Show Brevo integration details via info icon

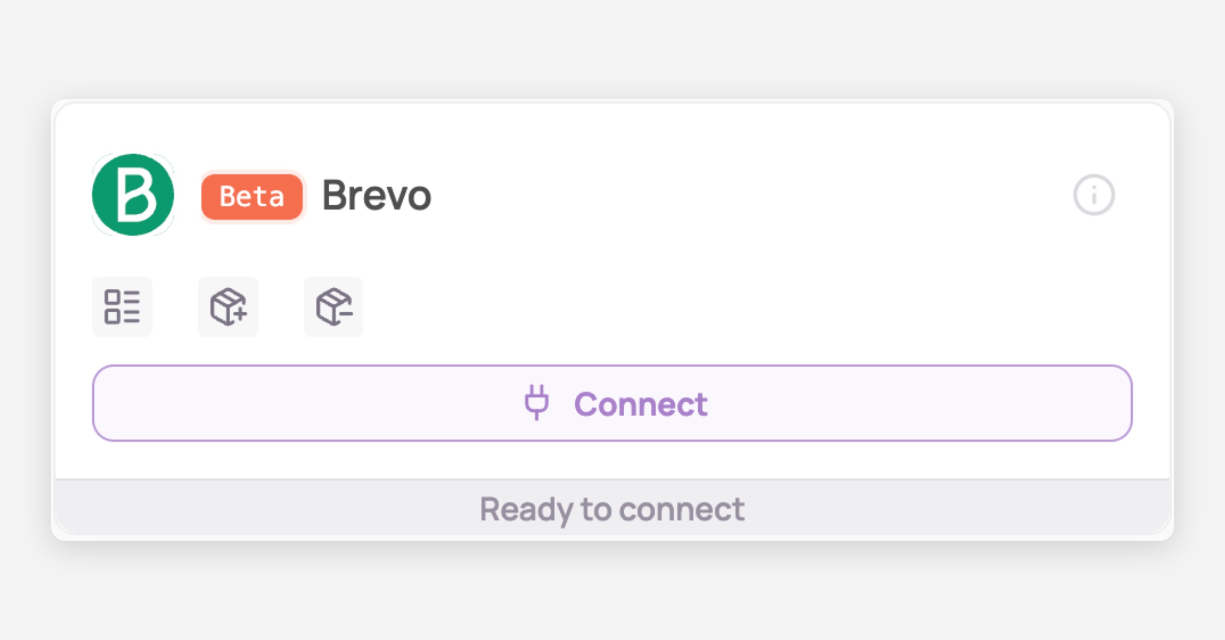tap(1093, 195)
